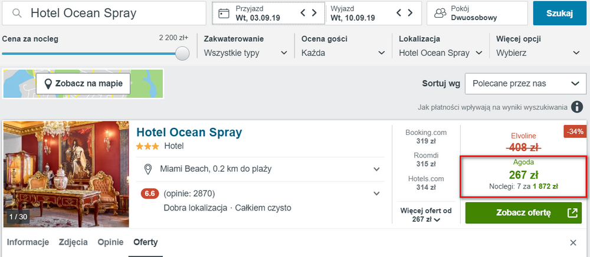Switch to the Oferty tab
590x257 pixels.
(x=146, y=242)
